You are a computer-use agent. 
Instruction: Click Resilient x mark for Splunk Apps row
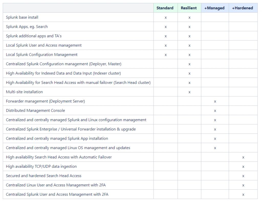click(189, 27)
